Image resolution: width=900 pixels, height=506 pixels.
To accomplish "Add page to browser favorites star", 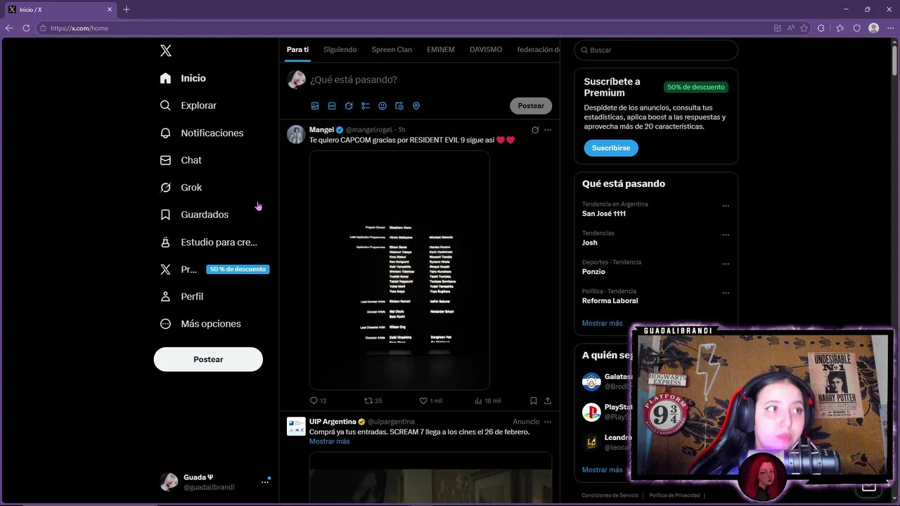I will pos(804,28).
